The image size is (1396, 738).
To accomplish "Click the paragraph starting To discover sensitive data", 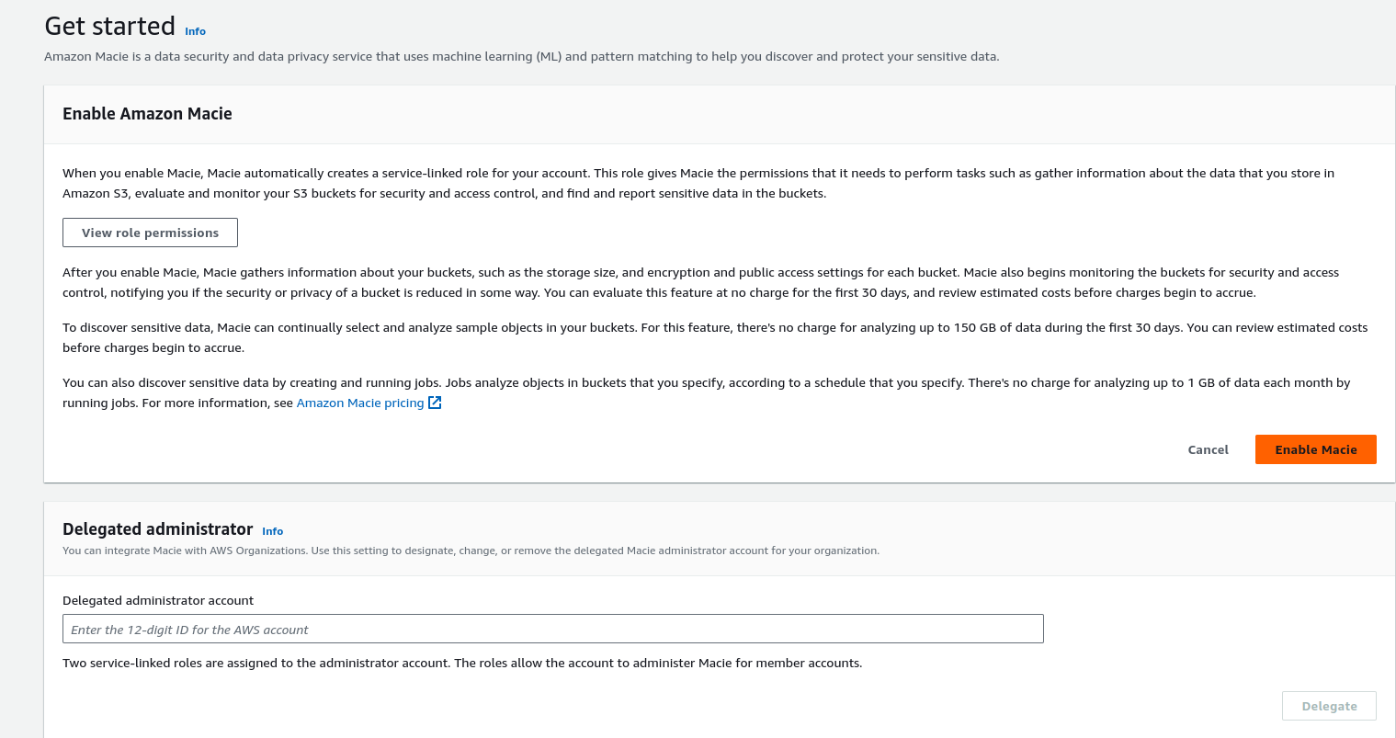I will pos(715,337).
